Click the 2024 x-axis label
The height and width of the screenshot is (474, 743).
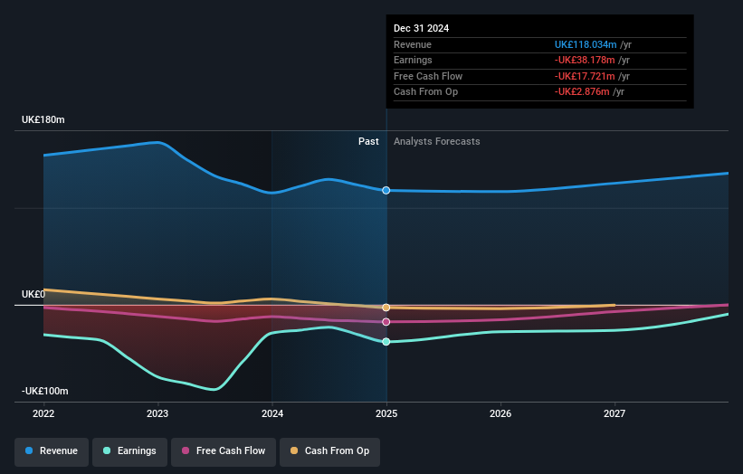pyautogui.click(x=272, y=414)
